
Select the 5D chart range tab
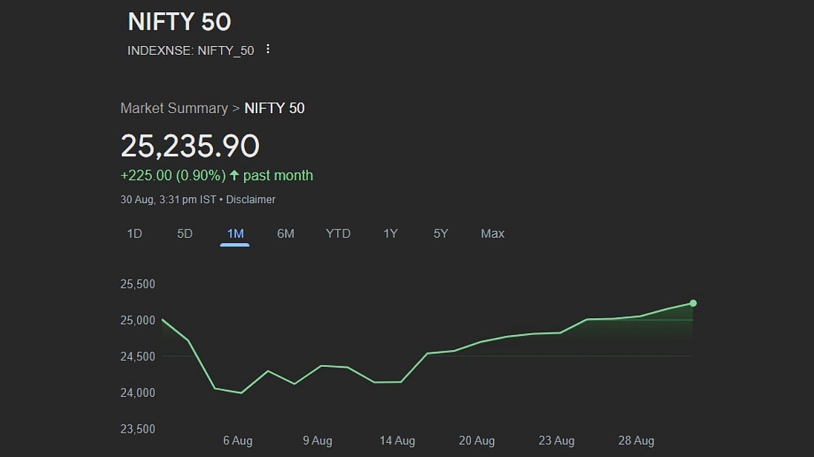point(185,234)
